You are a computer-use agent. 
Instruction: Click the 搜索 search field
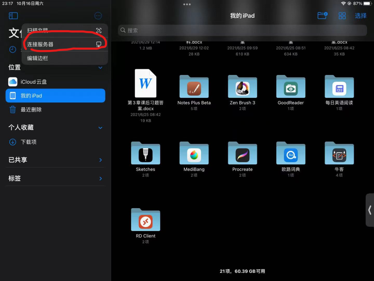tap(242, 30)
